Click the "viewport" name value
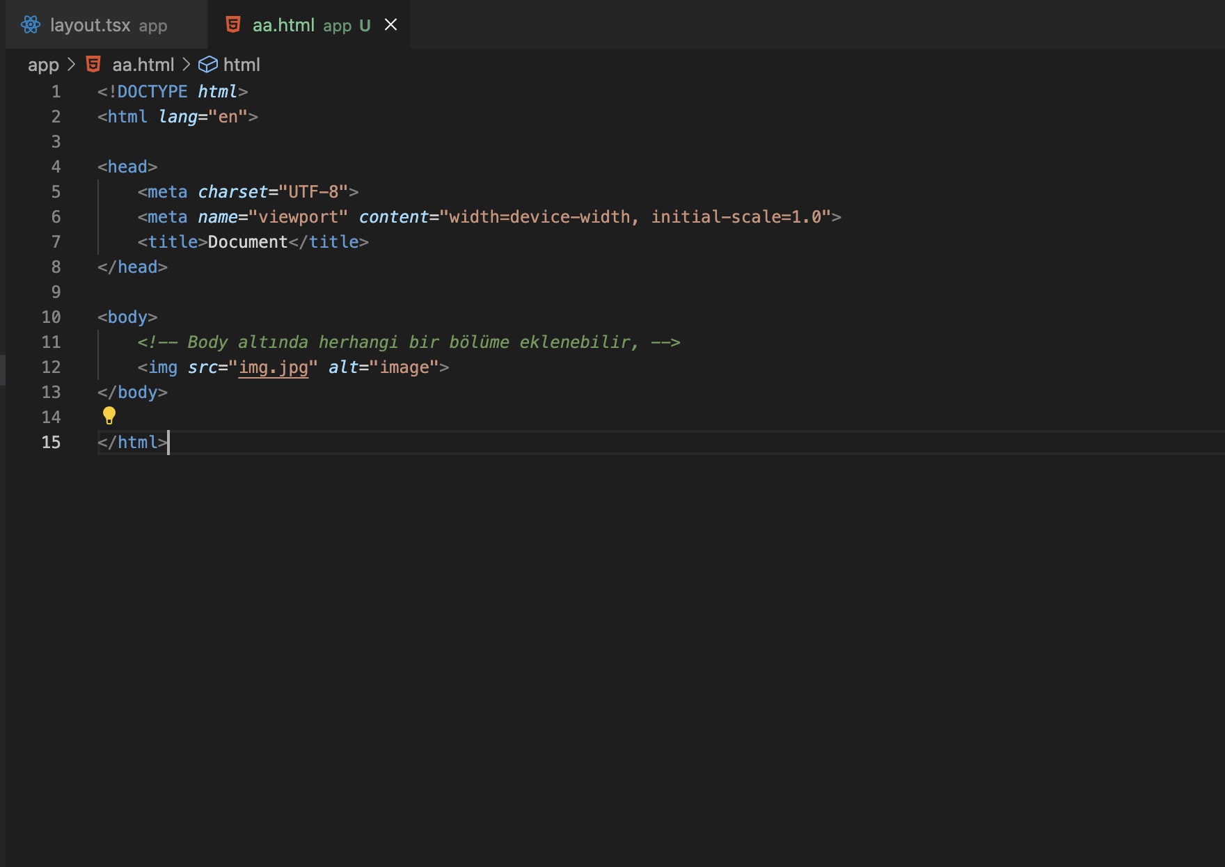Image resolution: width=1225 pixels, height=867 pixels. coord(299,217)
